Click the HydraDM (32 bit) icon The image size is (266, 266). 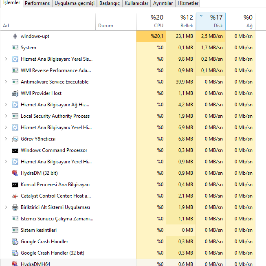(15, 173)
